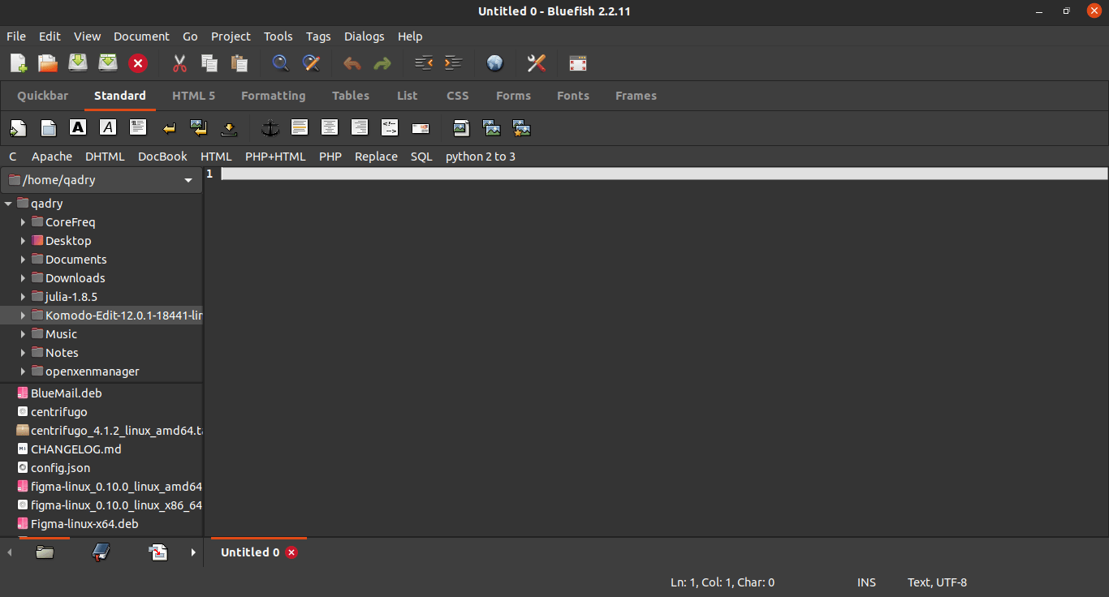Expand the Music folder arrow
This screenshot has width=1109, height=597.
point(23,334)
